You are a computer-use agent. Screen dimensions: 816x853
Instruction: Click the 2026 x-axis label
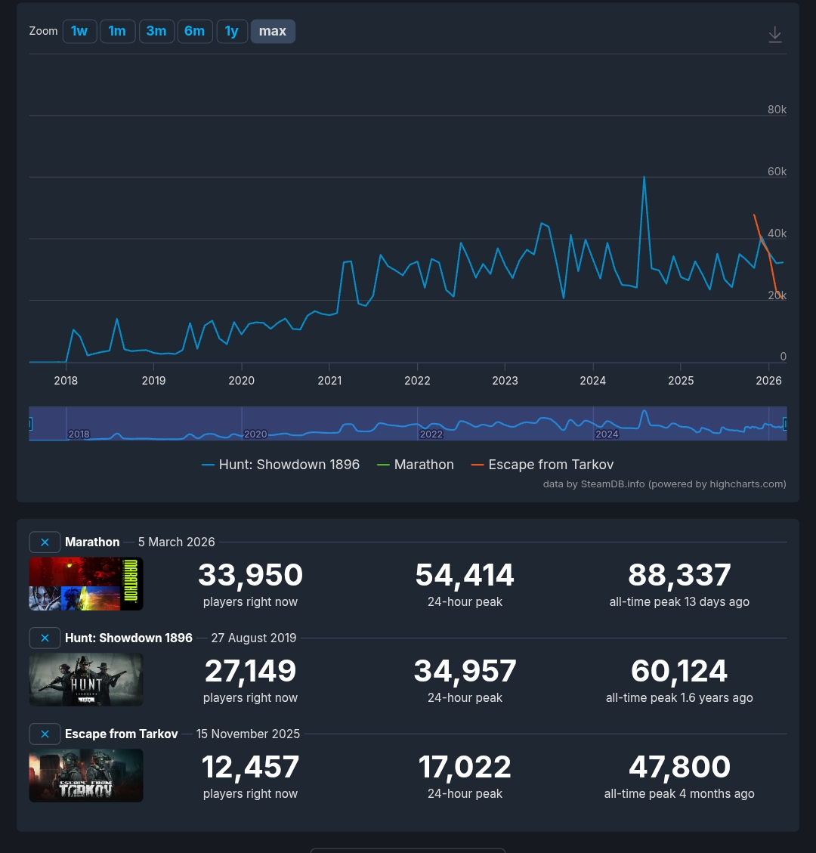(768, 380)
